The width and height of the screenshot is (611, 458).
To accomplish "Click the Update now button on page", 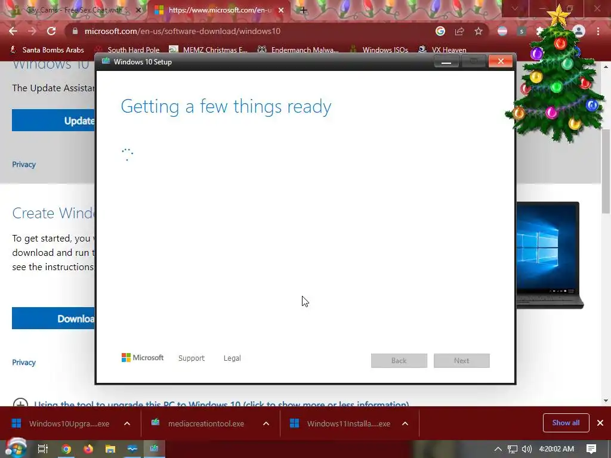I will (53, 120).
